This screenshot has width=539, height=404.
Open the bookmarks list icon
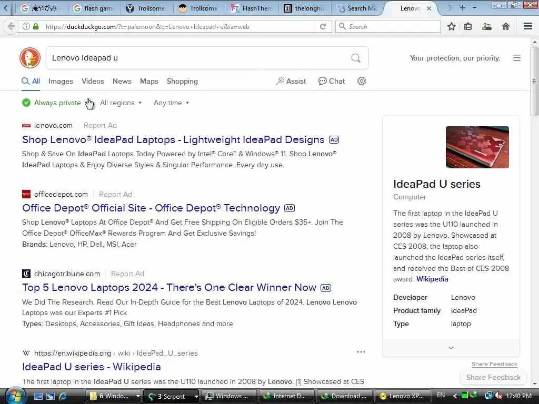point(468,26)
